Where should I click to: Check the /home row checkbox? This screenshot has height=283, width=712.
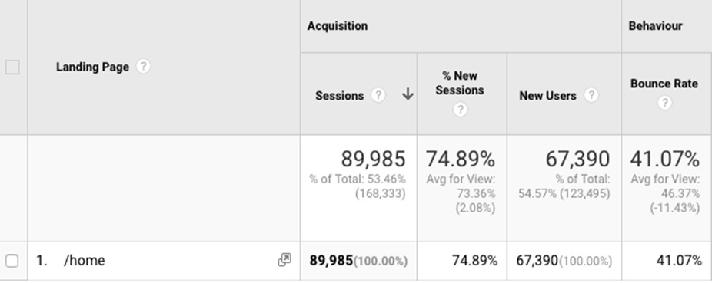(x=12, y=260)
